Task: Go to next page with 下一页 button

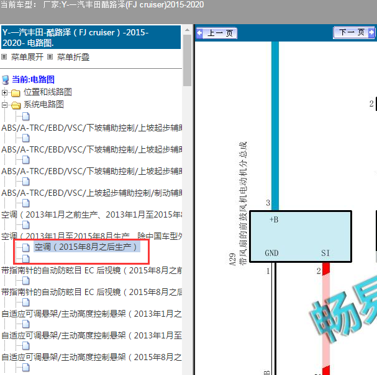Action: [354, 32]
